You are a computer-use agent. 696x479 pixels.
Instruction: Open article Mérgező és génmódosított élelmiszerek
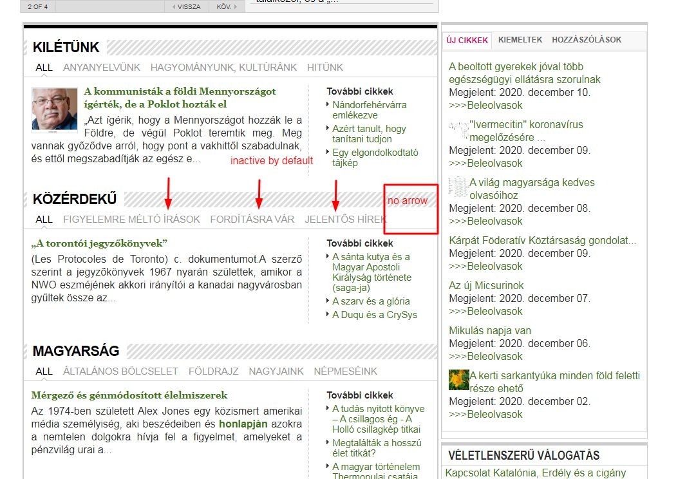coord(129,395)
